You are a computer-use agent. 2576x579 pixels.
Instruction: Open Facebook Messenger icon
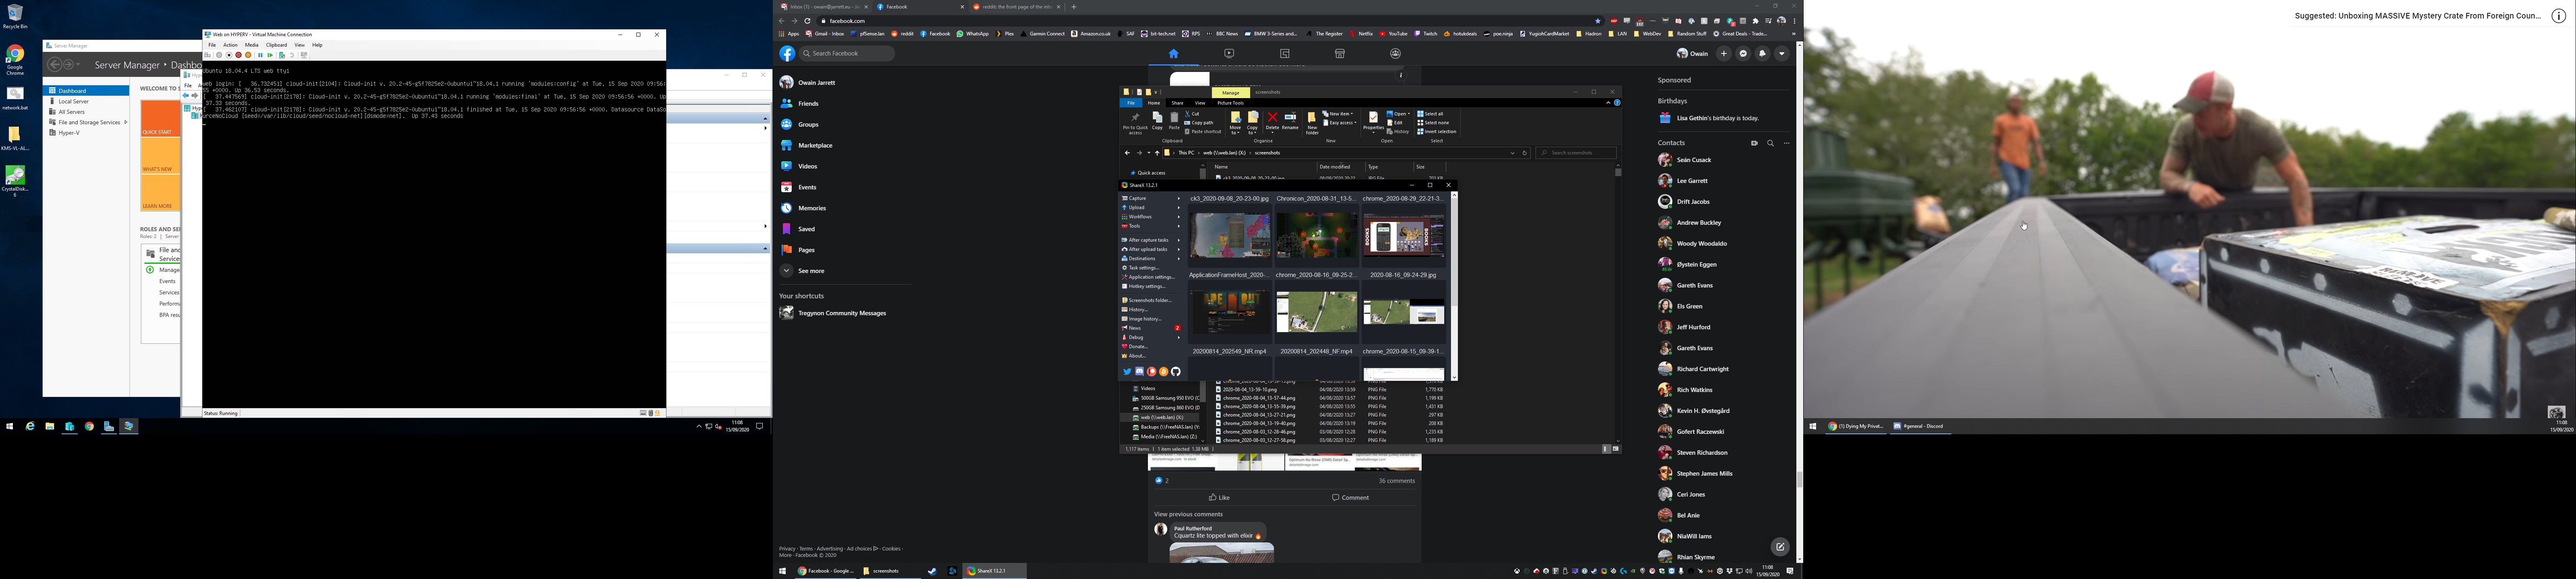tap(1743, 54)
